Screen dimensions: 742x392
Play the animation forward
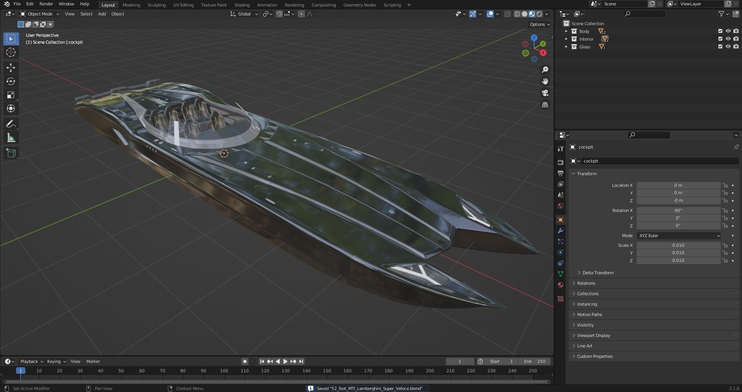pyautogui.click(x=286, y=361)
